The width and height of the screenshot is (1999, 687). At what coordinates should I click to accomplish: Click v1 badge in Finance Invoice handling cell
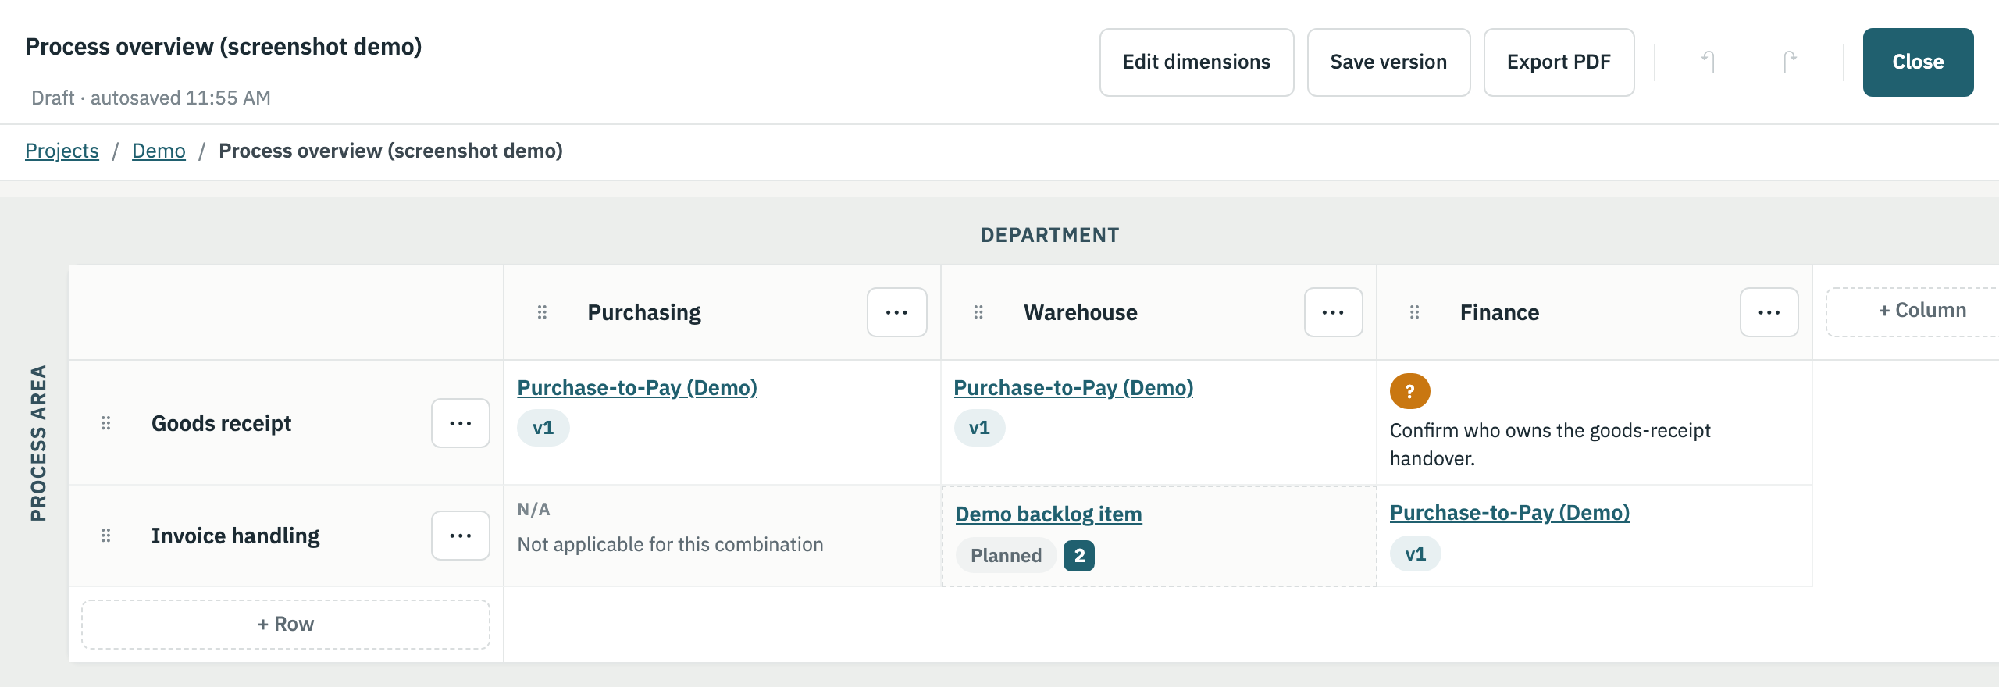click(x=1416, y=554)
